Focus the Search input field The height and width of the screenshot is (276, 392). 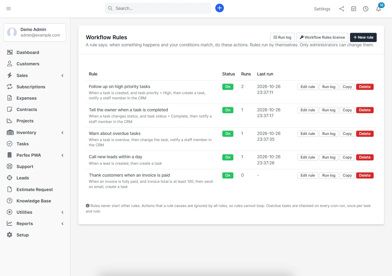[x=158, y=8]
